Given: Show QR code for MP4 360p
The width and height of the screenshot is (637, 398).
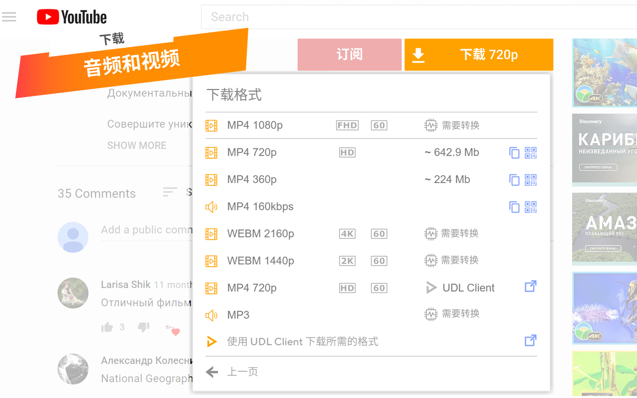Looking at the screenshot, I should [x=531, y=180].
